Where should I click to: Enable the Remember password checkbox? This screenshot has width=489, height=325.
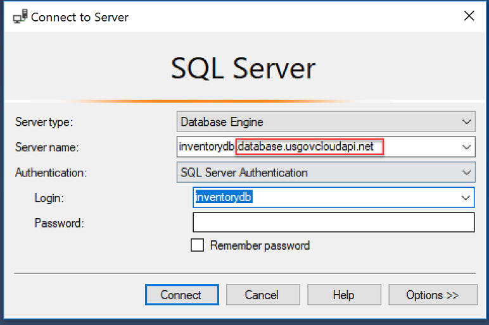198,245
